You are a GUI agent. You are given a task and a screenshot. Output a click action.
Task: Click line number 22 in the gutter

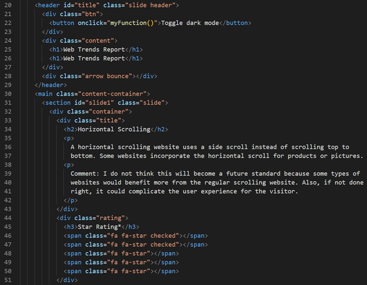[8, 23]
